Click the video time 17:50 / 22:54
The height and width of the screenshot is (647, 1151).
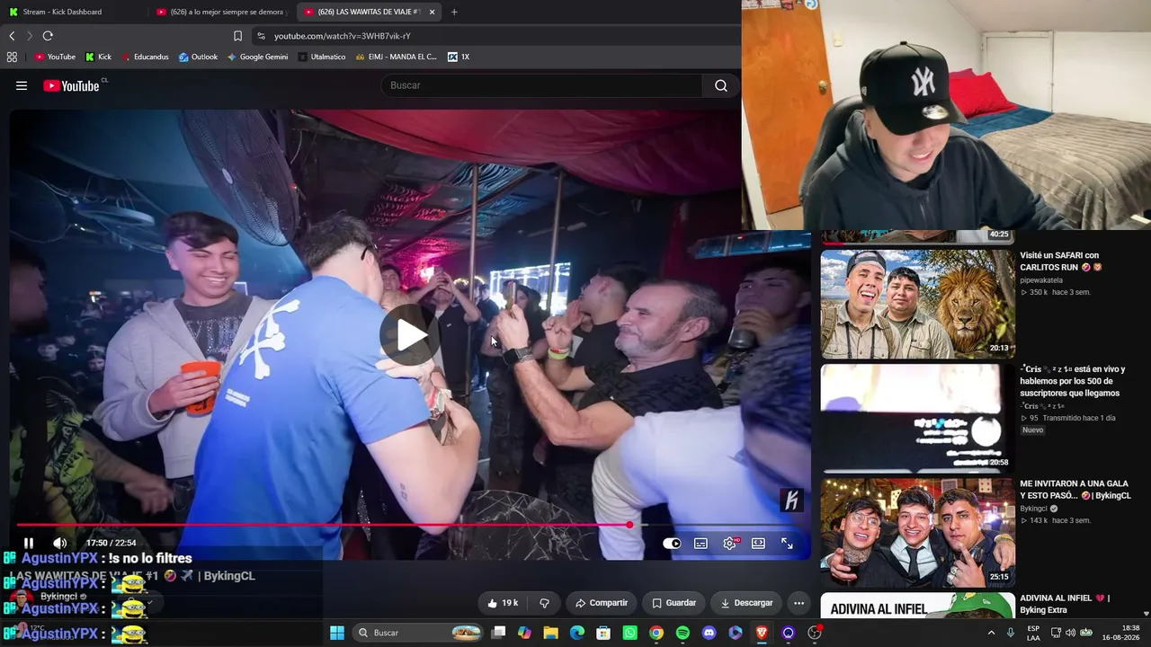pyautogui.click(x=112, y=543)
